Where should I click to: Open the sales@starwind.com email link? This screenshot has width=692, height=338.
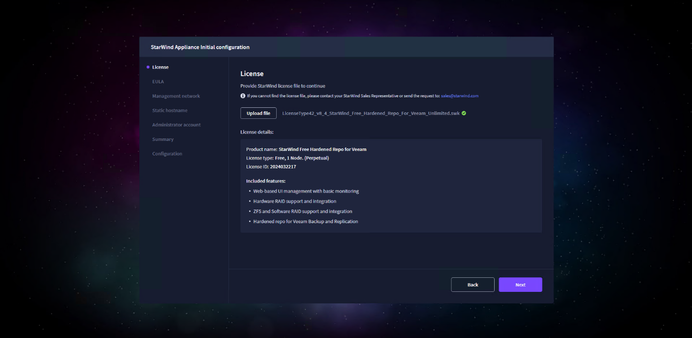click(x=459, y=96)
